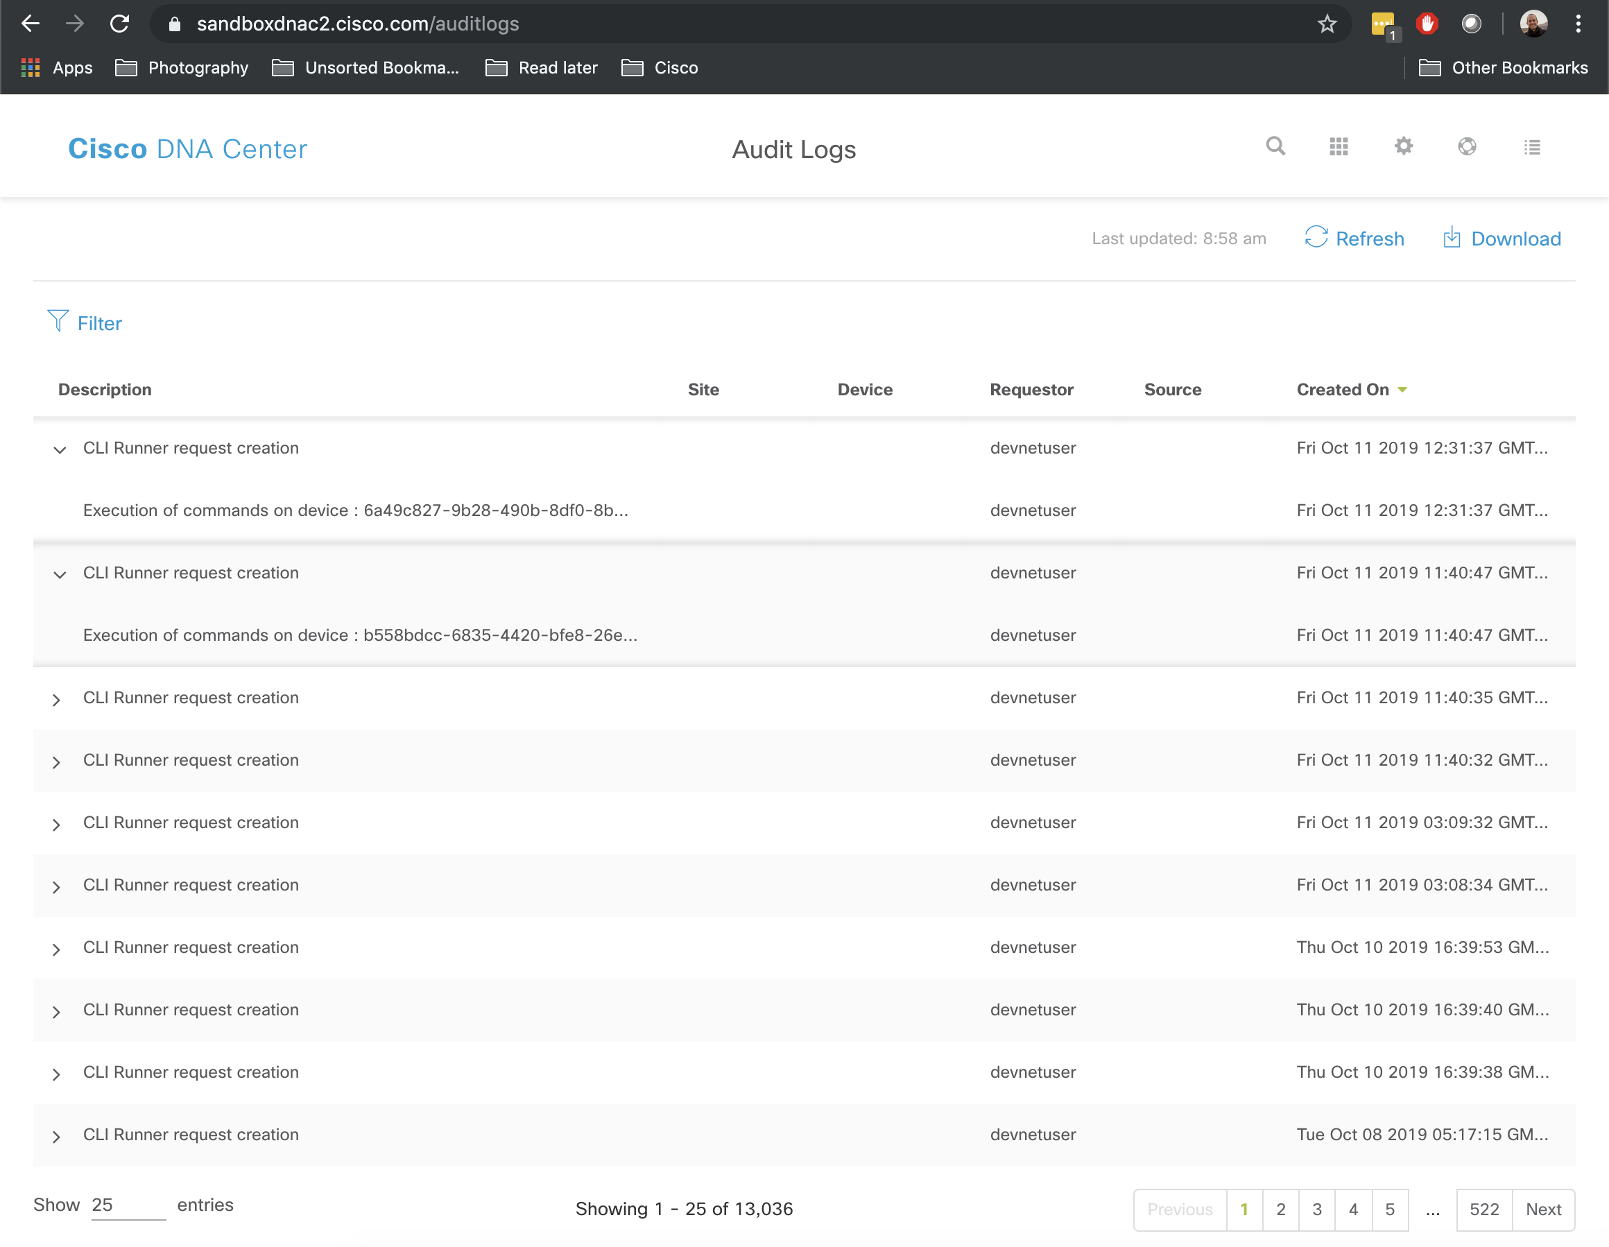Click the red hand extension icon

[x=1427, y=24]
